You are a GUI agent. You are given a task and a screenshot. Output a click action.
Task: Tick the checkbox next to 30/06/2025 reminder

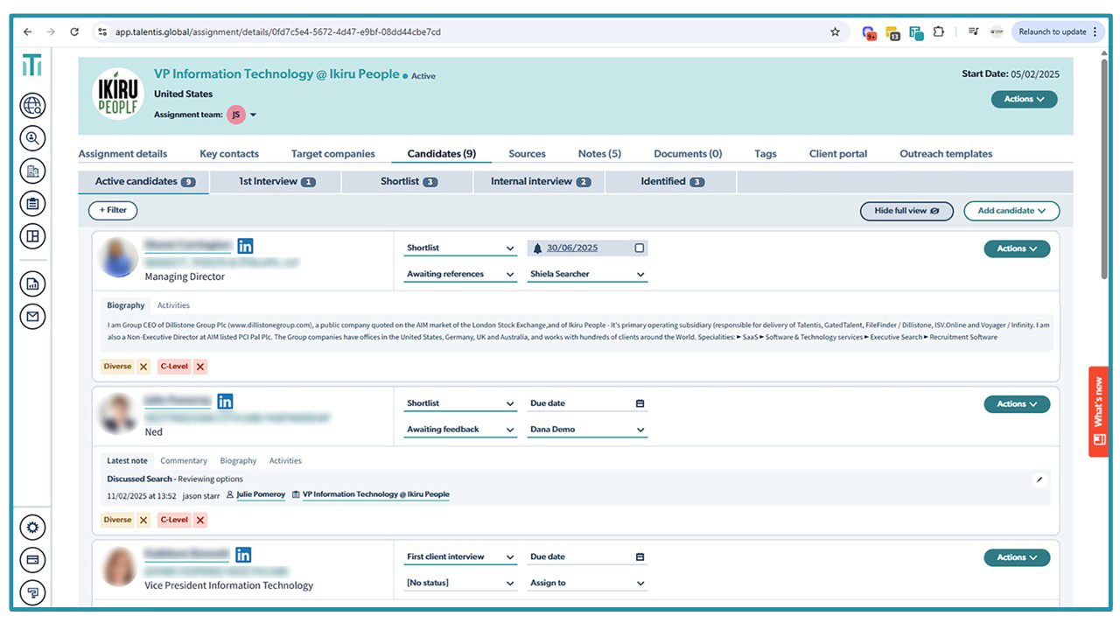[x=639, y=248]
